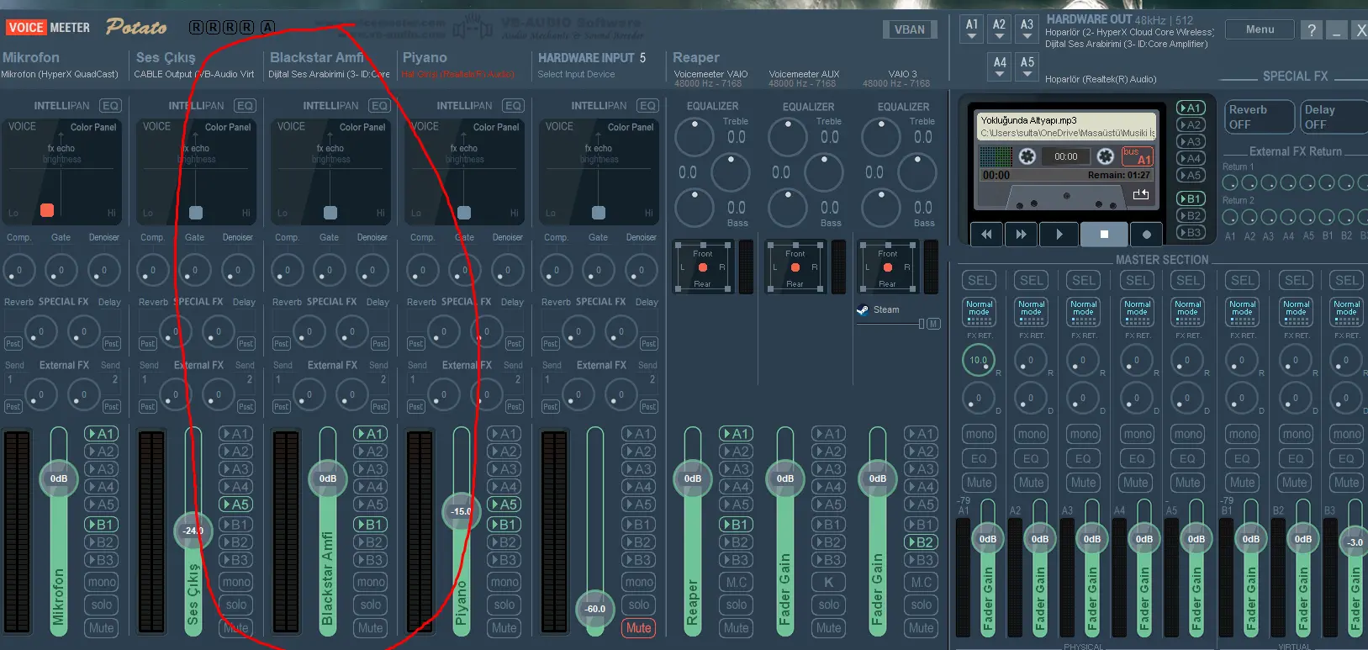Click the cassette player play button
The image size is (1368, 650).
click(1059, 235)
